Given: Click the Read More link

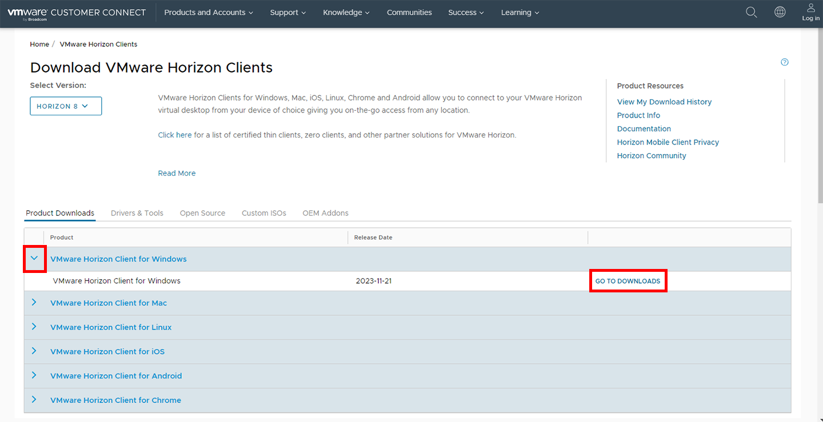Looking at the screenshot, I should click(177, 173).
